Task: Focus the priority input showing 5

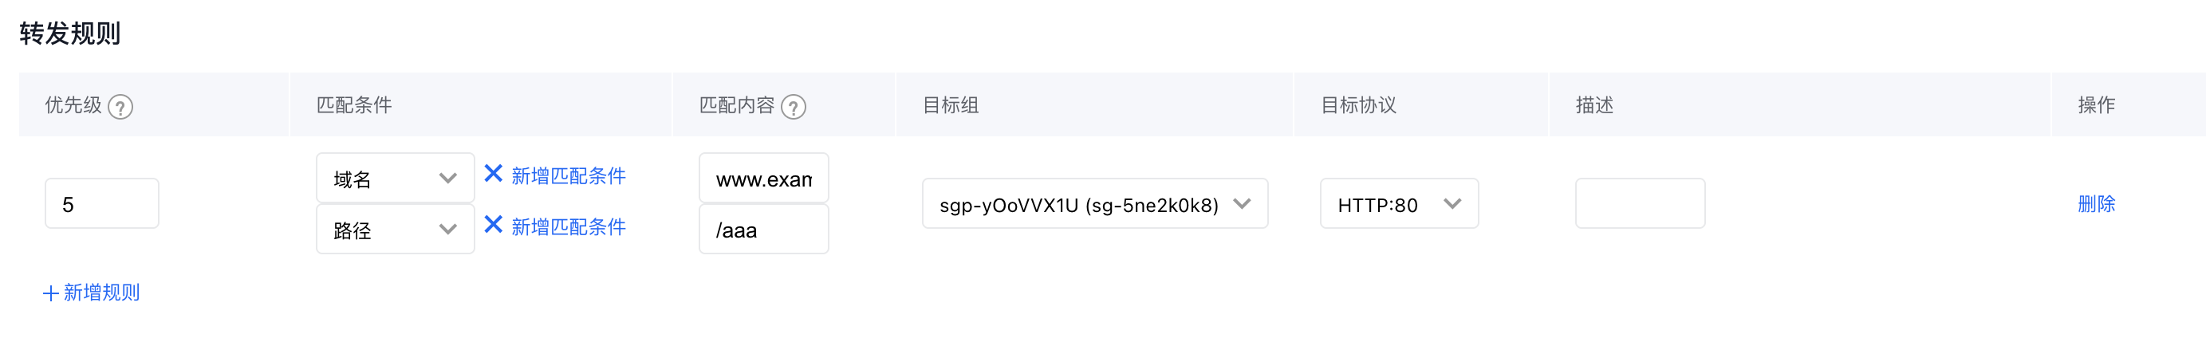Action: pyautogui.click(x=102, y=203)
